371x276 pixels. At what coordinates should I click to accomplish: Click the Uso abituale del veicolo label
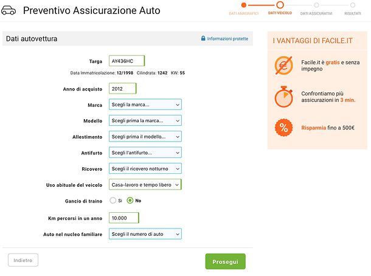[x=74, y=185]
